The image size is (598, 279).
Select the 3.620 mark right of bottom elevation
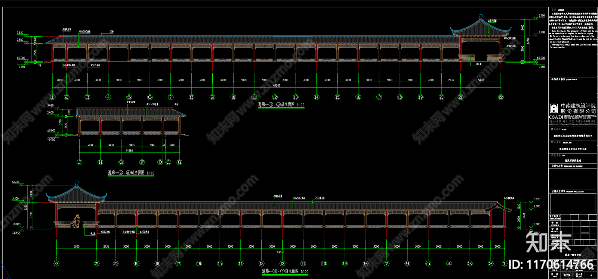point(537,199)
